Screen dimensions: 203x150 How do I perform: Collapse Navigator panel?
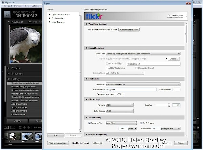click(9, 22)
